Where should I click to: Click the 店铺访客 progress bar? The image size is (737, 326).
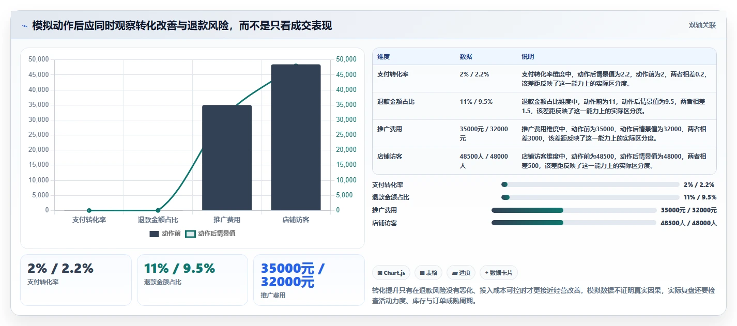[x=574, y=223]
